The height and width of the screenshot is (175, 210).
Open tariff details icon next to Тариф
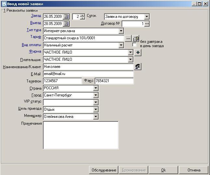[x=136, y=39]
